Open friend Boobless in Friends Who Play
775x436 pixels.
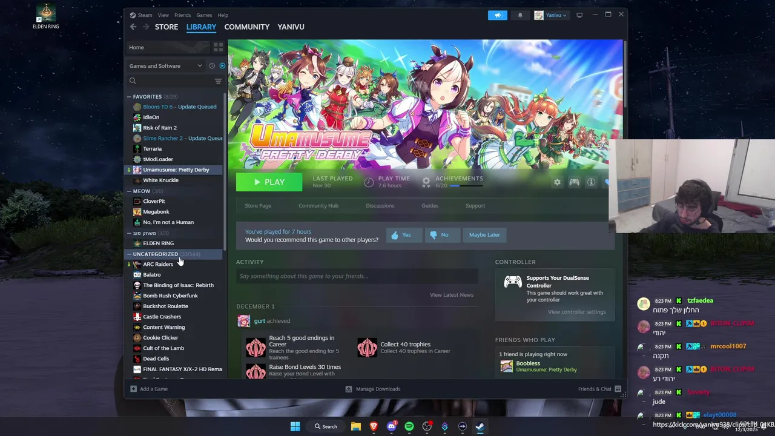pyautogui.click(x=539, y=366)
